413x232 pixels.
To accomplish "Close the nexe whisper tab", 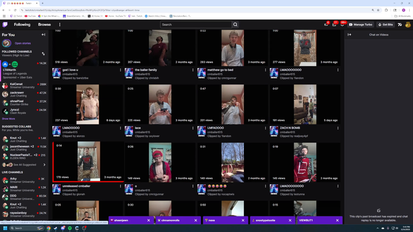I will 243,220.
